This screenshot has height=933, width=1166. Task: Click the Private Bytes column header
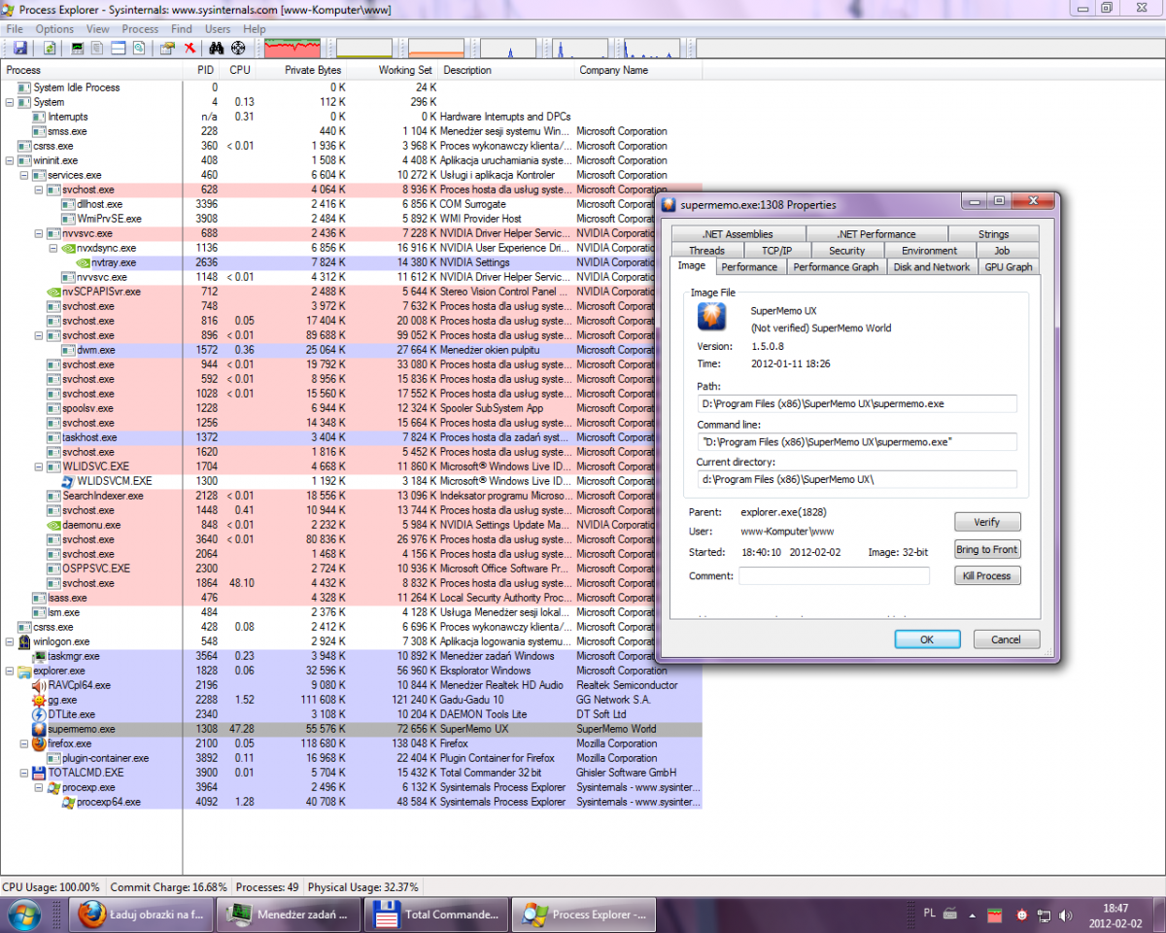coord(299,70)
